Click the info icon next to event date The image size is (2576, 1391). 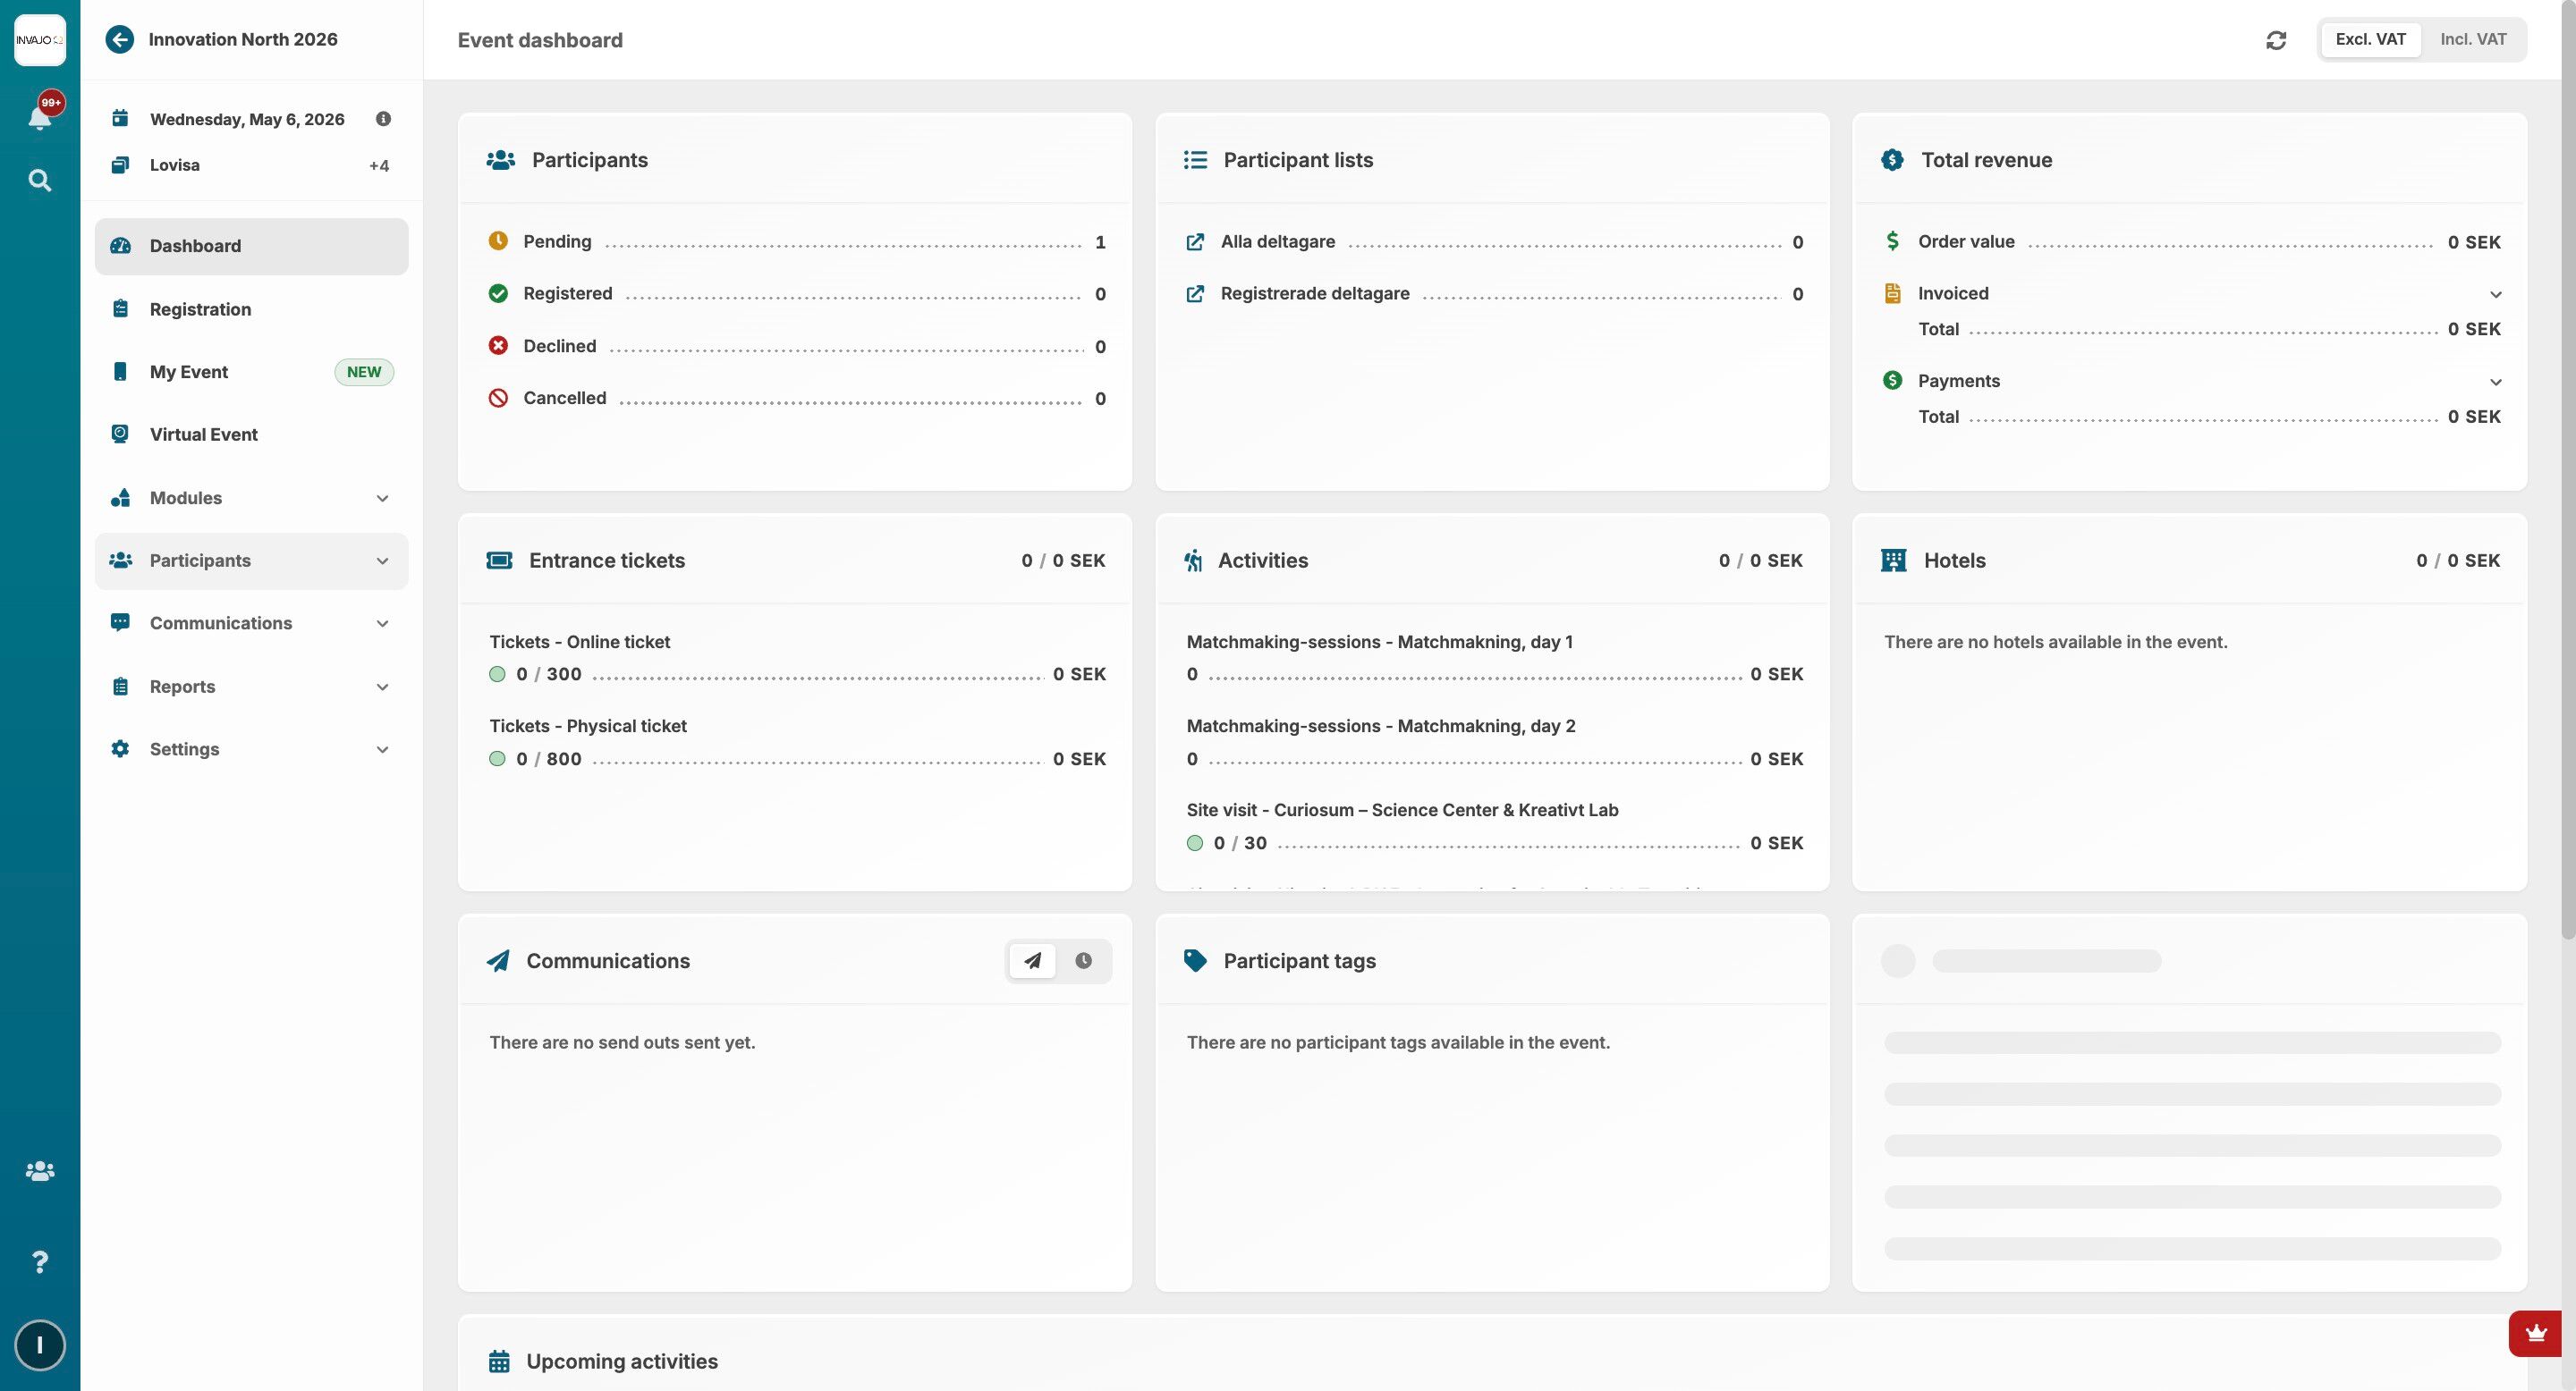(383, 119)
